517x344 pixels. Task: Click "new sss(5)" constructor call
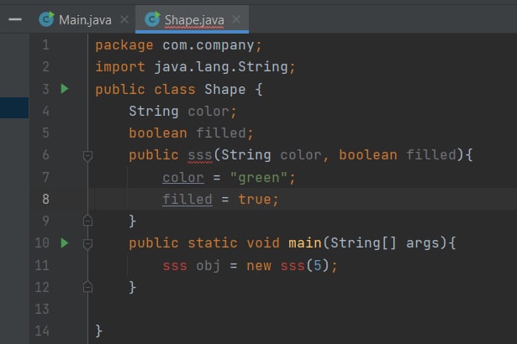(x=288, y=265)
